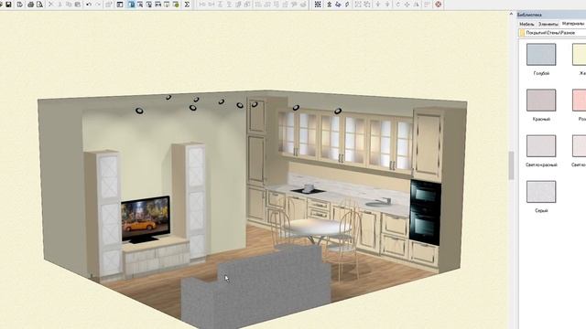Screen dimensions: 586x329
Task: Select the gray sofa in the 3D view
Action: pyautogui.click(x=256, y=287)
